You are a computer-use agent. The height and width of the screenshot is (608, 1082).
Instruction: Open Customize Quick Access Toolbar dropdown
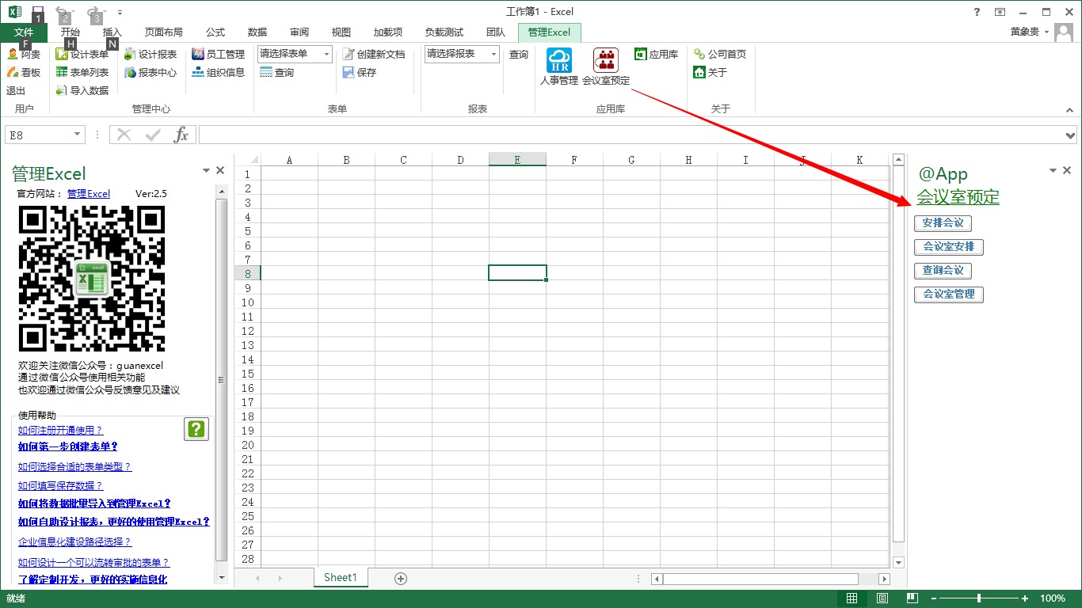click(x=120, y=12)
